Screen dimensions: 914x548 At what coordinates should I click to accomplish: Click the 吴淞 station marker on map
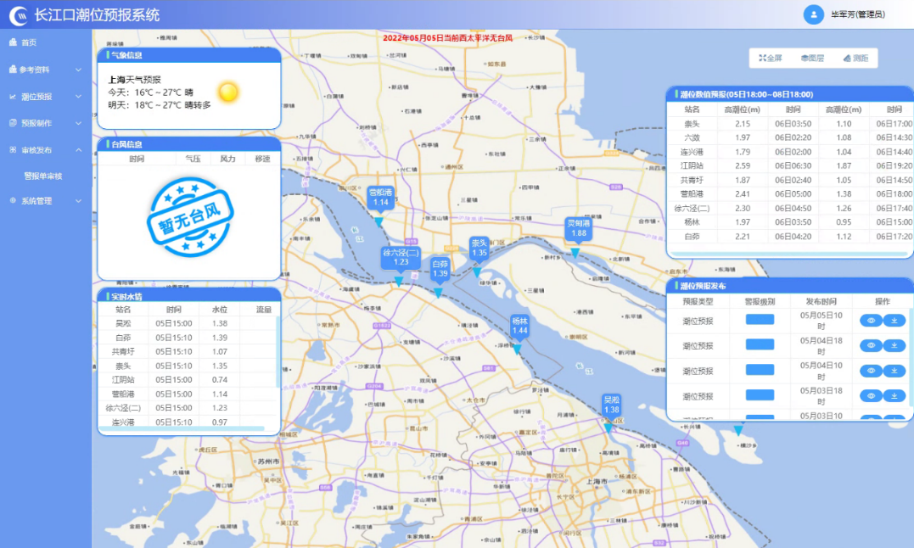(x=611, y=406)
